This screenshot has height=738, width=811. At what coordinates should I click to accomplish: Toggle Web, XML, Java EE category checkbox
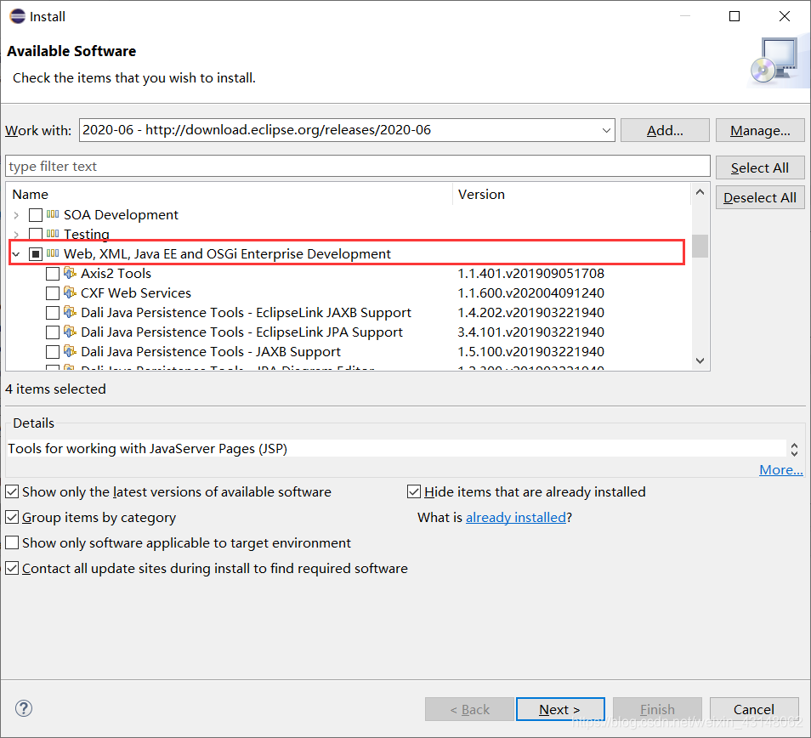36,254
